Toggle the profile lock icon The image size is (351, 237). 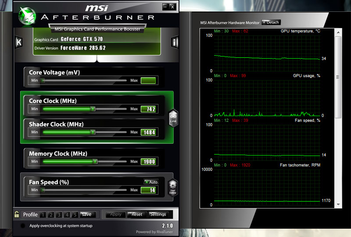(x=17, y=214)
